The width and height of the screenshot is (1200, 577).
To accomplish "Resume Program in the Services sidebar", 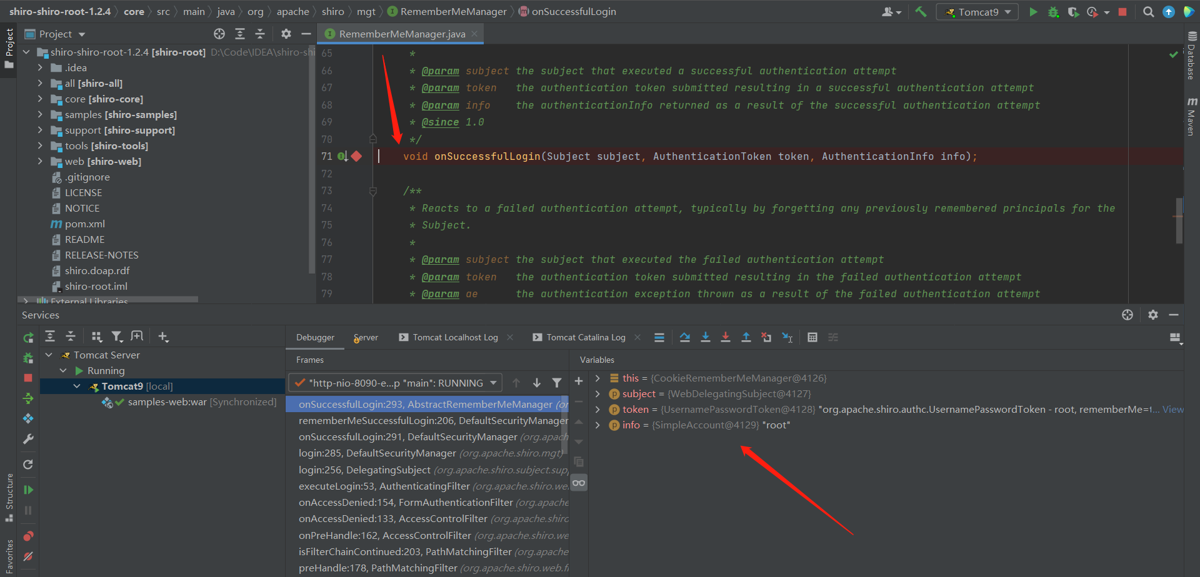I will [x=28, y=490].
